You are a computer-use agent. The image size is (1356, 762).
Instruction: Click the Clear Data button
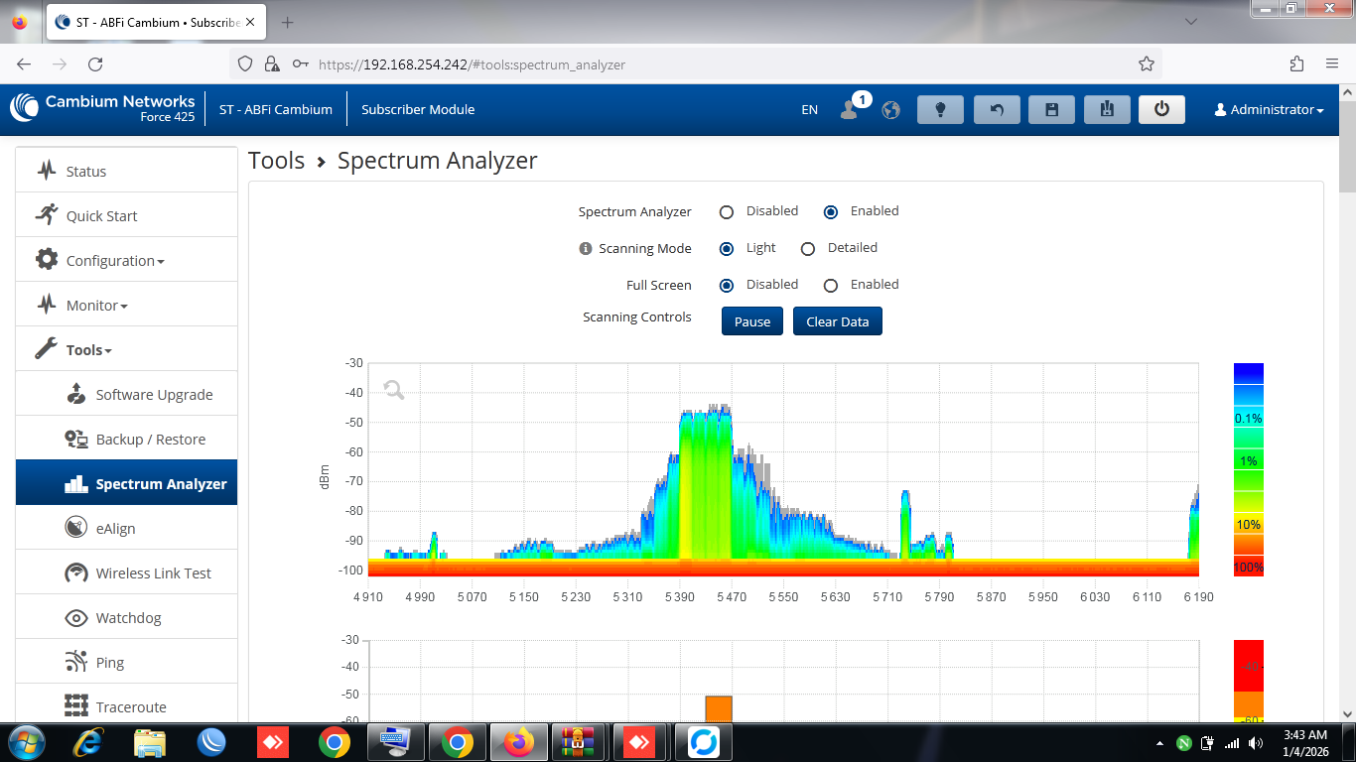point(837,321)
